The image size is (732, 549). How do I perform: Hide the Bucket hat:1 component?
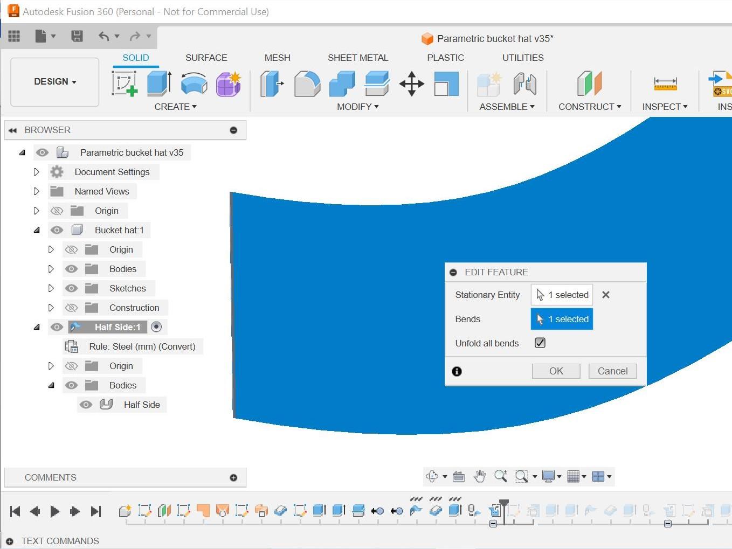pyautogui.click(x=57, y=230)
